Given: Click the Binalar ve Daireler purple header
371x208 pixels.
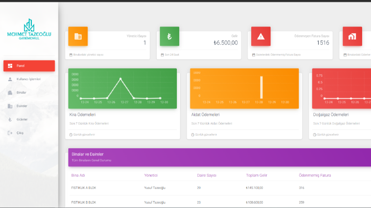Looking at the screenshot, I should 219,157.
